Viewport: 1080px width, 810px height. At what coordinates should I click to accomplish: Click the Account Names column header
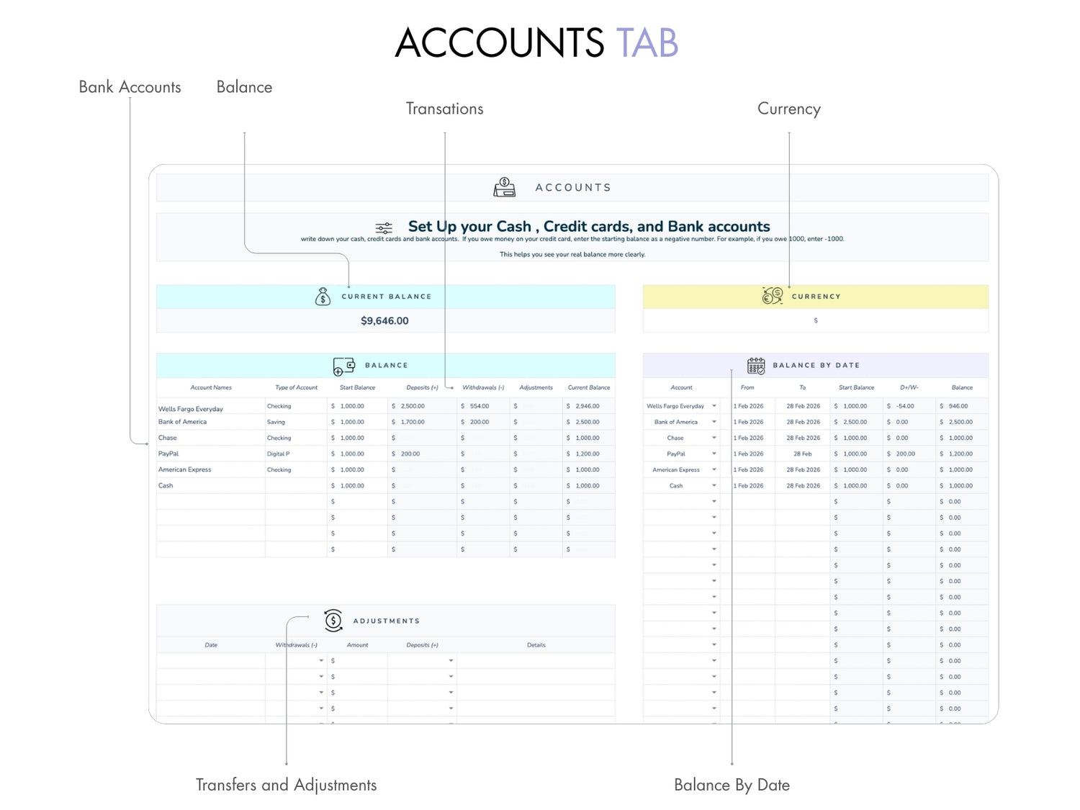[x=211, y=387]
